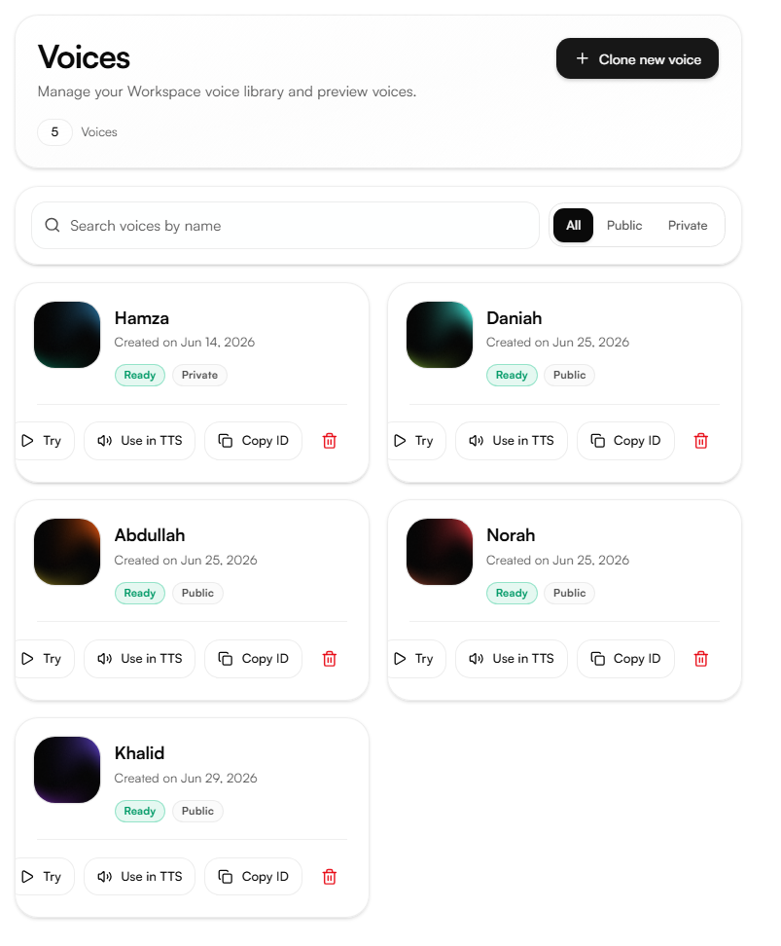
Task: Select the All voices filter
Action: [x=574, y=225]
